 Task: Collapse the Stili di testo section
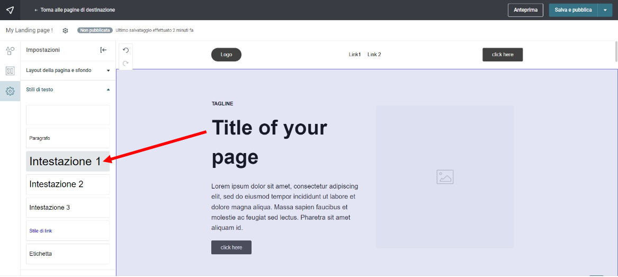pos(68,90)
